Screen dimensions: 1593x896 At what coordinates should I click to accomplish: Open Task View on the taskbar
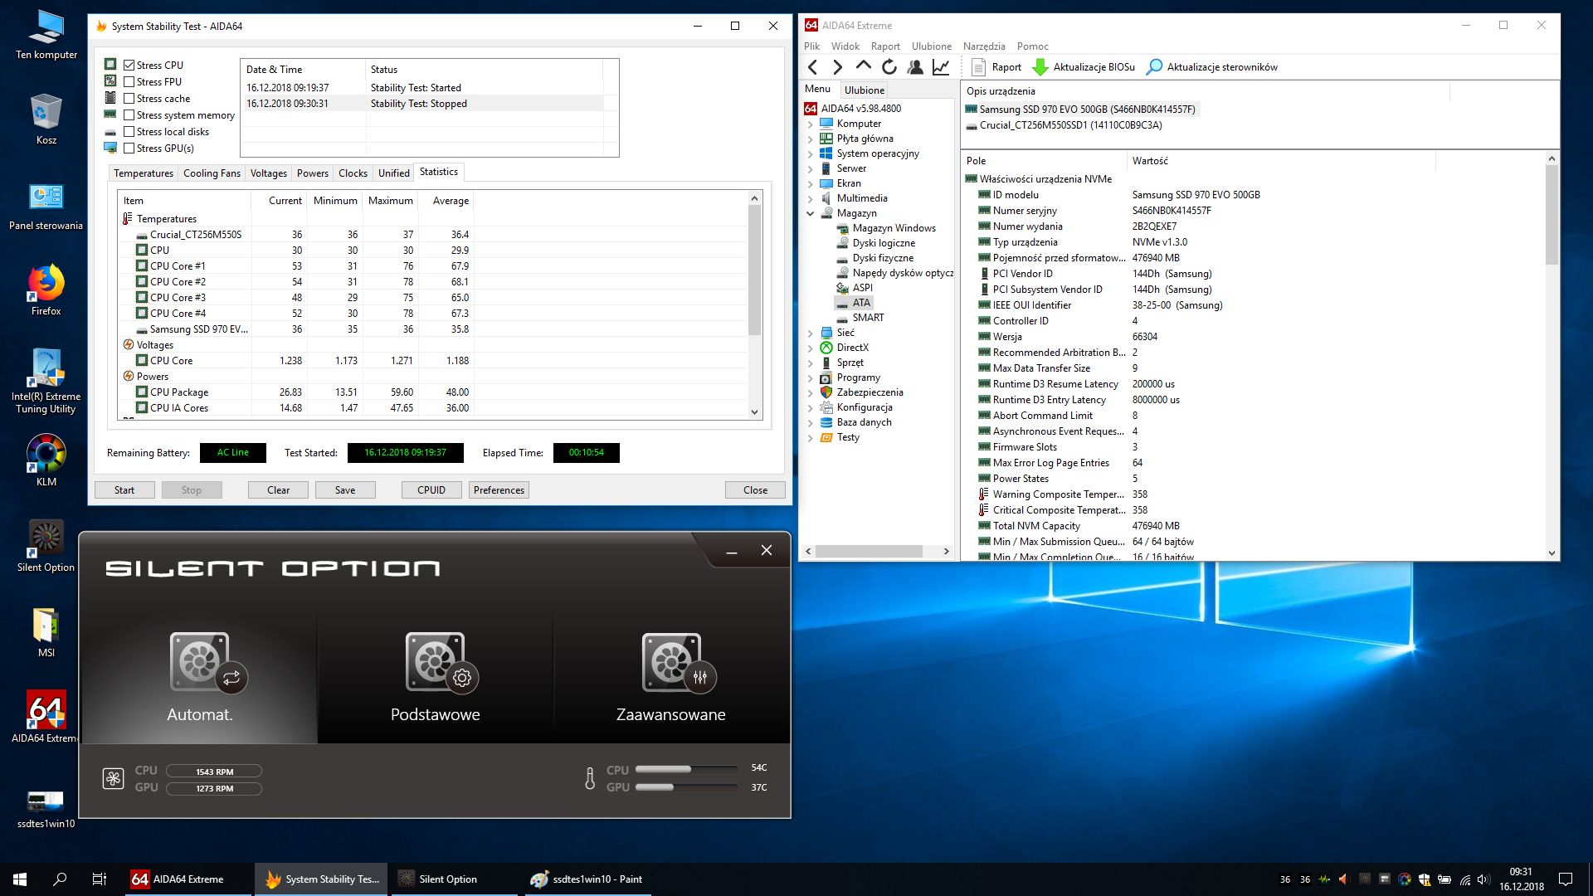[x=99, y=879]
